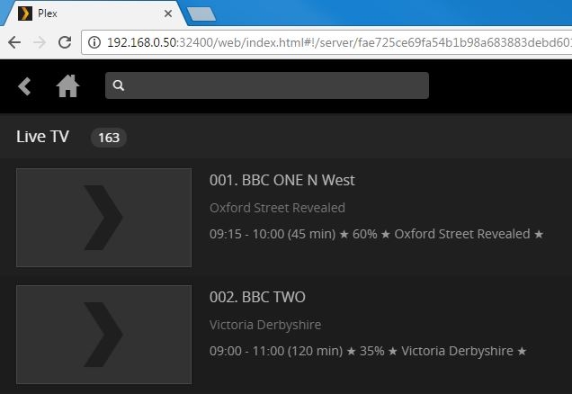Screen dimensions: 572x394
Task: Click browser back arrow button
Action: [x=14, y=42]
